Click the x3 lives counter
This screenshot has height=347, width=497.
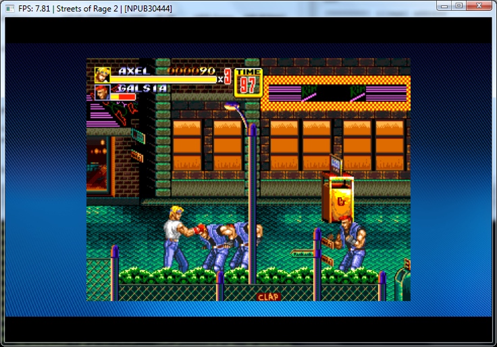(225, 77)
